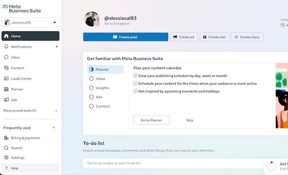Click the megaphone icon on Create ad
Viewport: 288px width, 175px height.
[175, 37]
